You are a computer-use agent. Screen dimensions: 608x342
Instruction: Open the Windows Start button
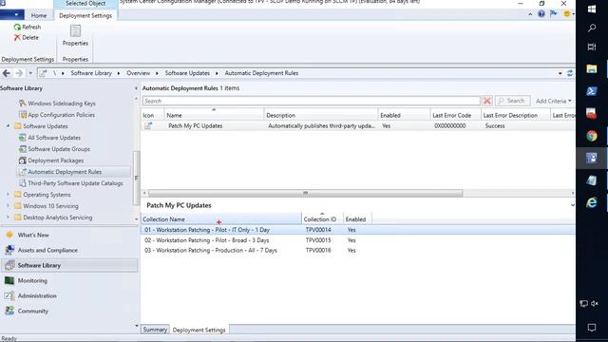click(592, 9)
